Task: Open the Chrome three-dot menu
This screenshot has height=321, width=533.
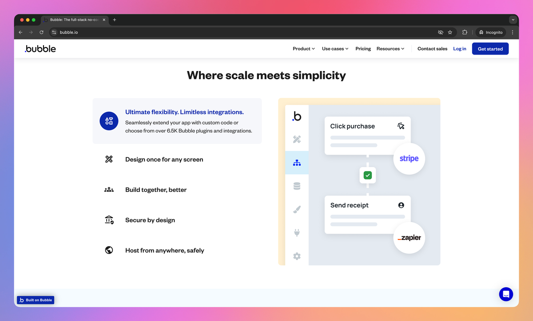Action: tap(513, 32)
